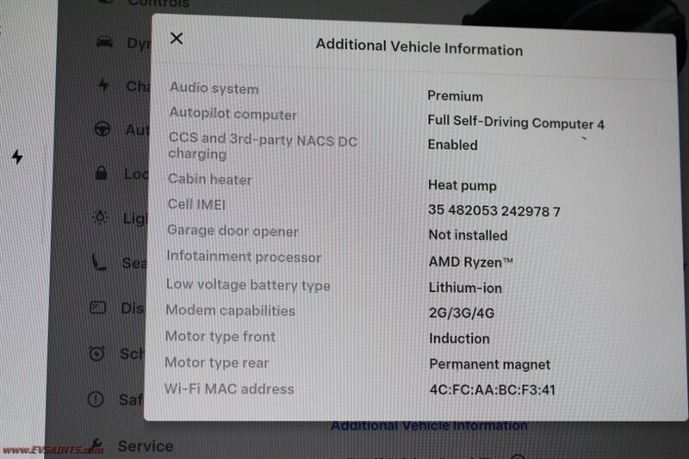
Task: Open Safety menu via exclamation icon
Action: tap(96, 399)
